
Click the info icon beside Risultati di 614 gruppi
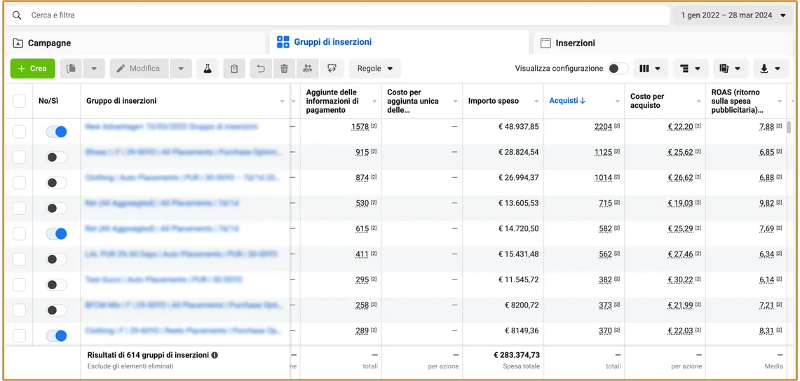215,355
